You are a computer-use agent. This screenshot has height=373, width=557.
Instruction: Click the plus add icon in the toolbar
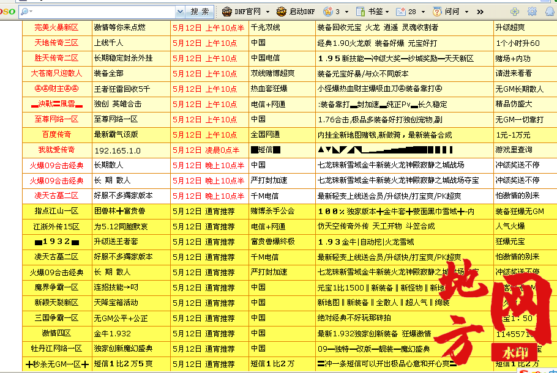[x=515, y=12]
